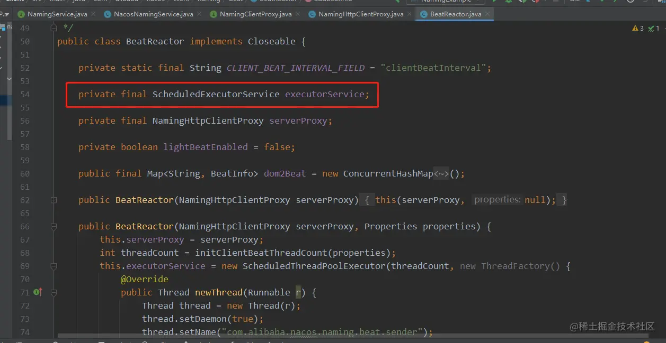
Task: Click line number 72 in the gutter
Action: 25,305
